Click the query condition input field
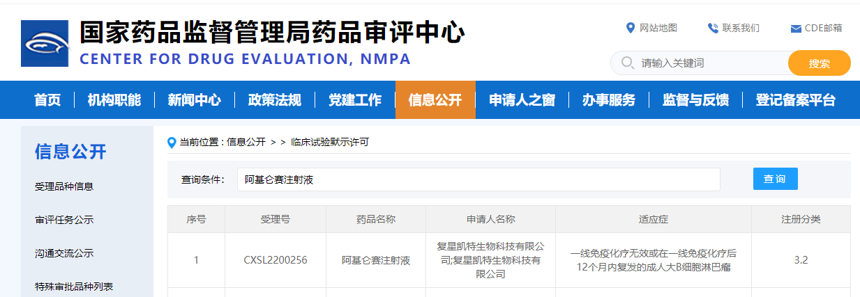The image size is (860, 297). tap(478, 179)
